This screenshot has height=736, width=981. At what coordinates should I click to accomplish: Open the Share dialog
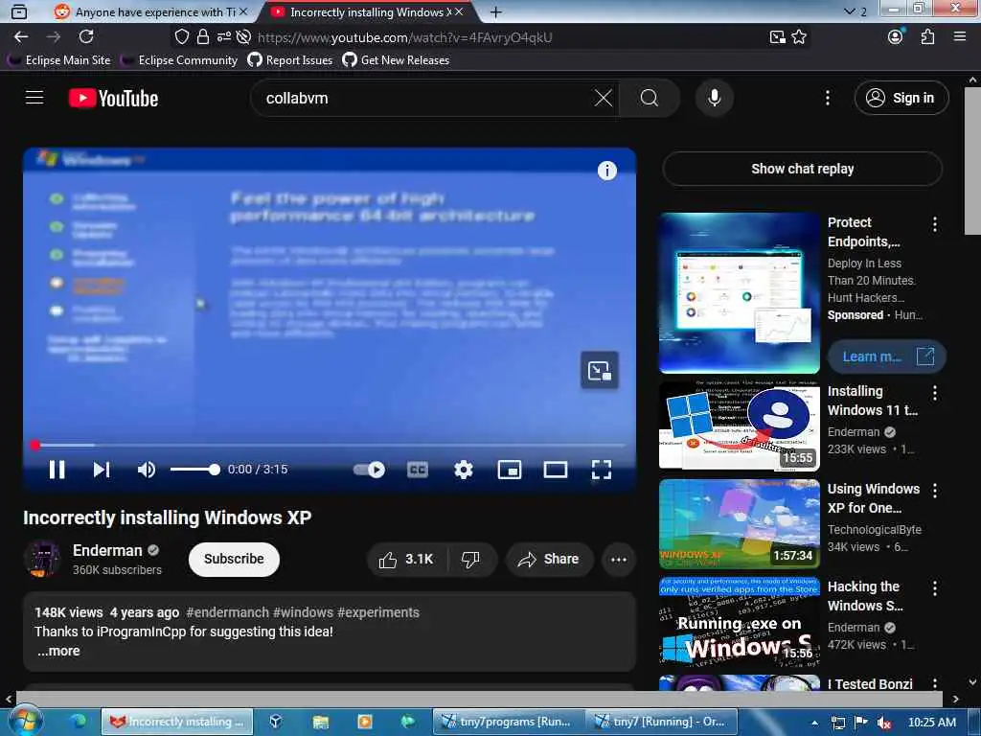549,560
